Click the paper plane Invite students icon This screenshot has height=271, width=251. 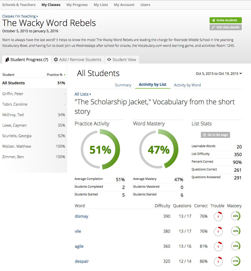point(213,20)
